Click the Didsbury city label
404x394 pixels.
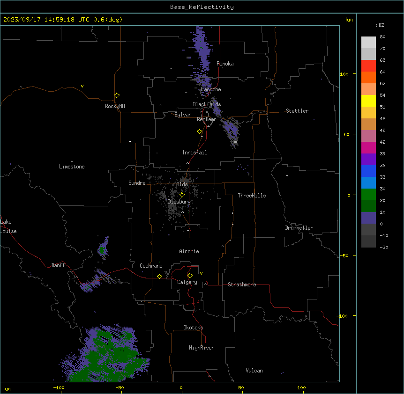pos(179,202)
